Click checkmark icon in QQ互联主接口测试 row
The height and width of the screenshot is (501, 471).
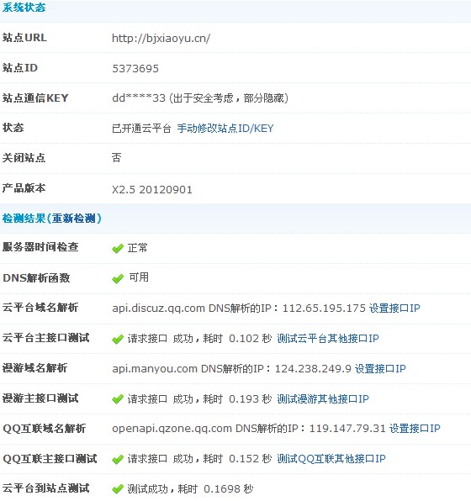pyautogui.click(x=118, y=459)
